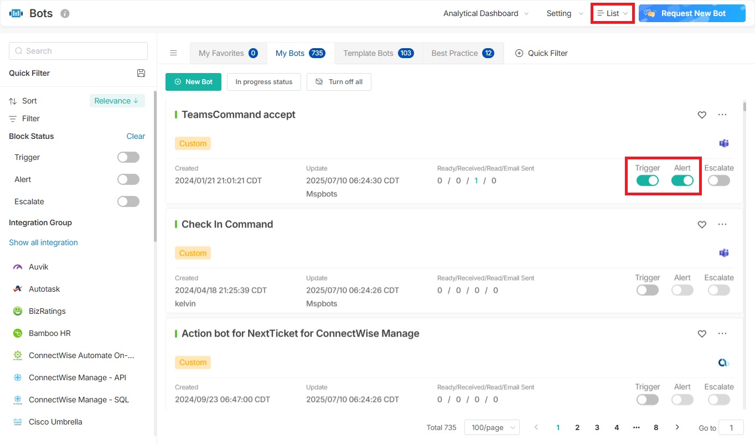Switch to My Bots tab

(x=301, y=53)
